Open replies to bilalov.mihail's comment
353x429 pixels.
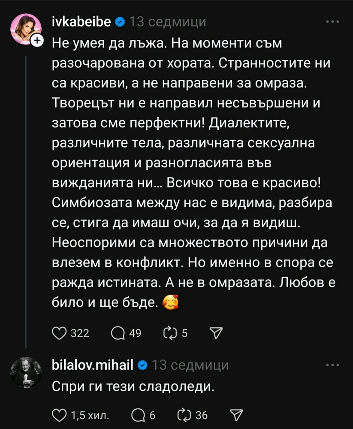pos(140,415)
